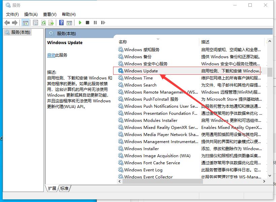Click the Export List toolbar icon
The width and height of the screenshot is (276, 202).
(51, 23)
